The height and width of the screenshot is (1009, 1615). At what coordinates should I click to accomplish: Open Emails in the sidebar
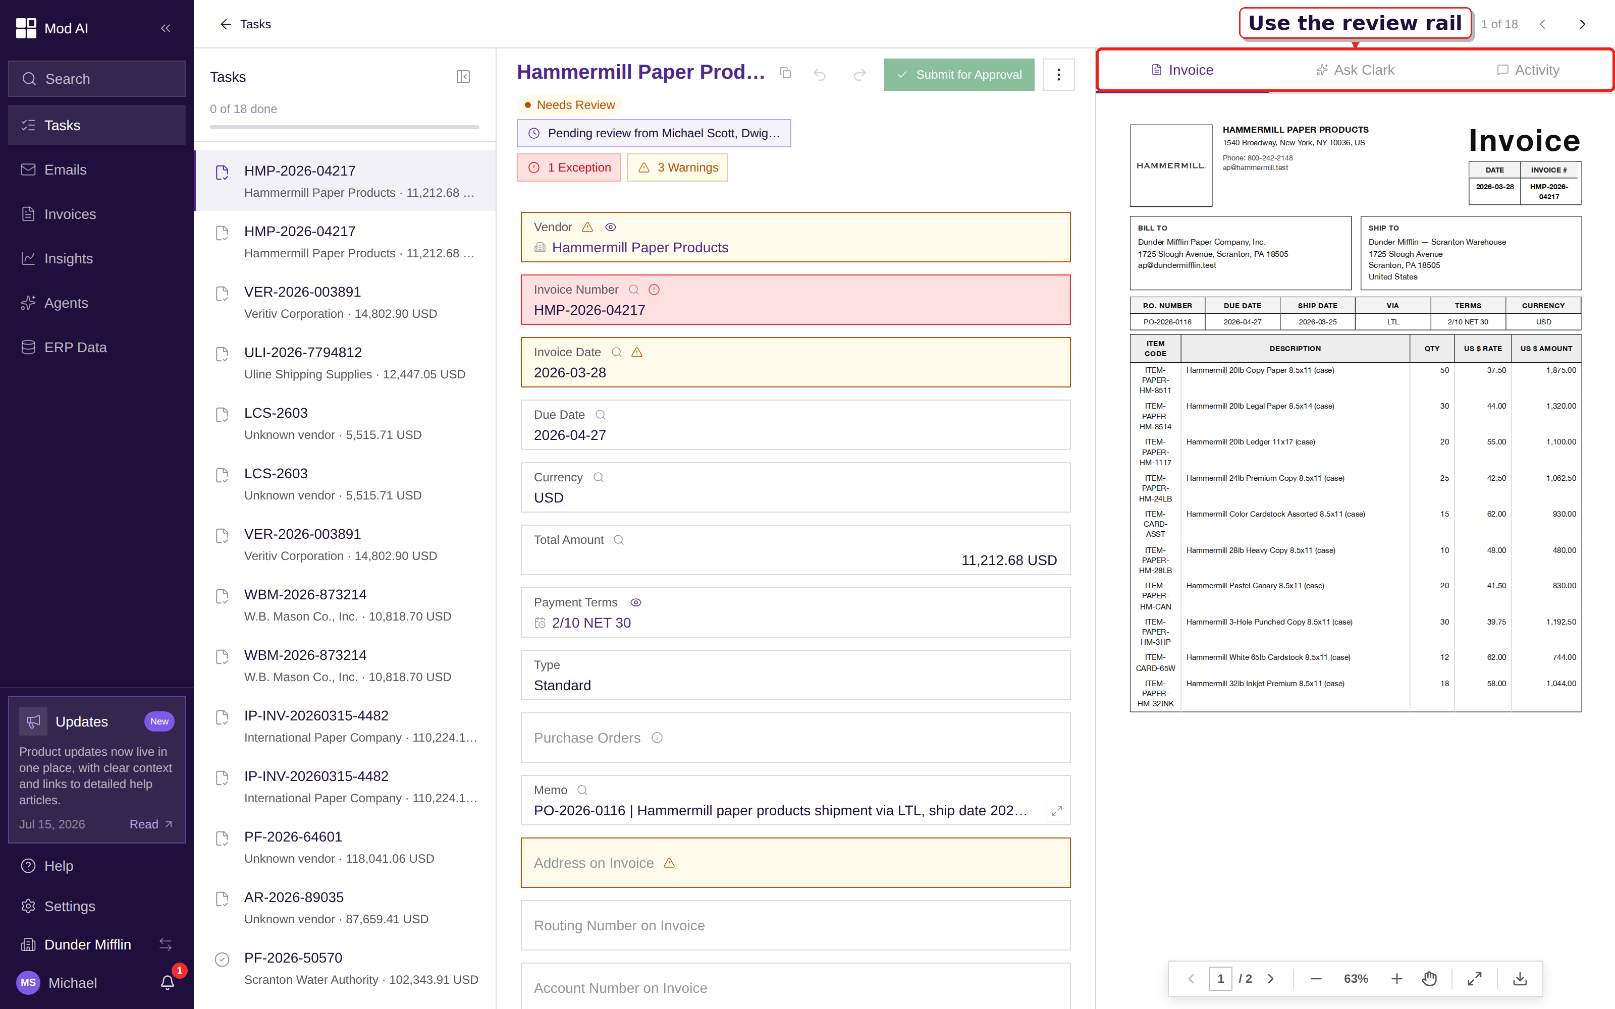click(97, 170)
